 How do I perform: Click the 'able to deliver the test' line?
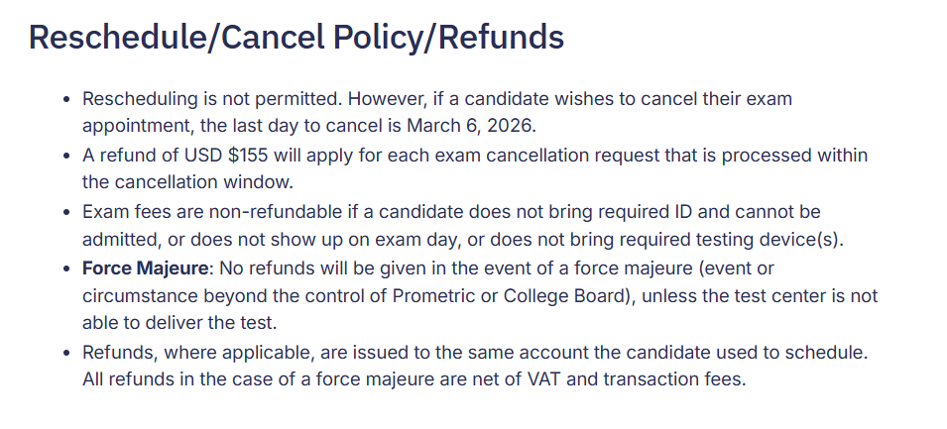tap(179, 323)
